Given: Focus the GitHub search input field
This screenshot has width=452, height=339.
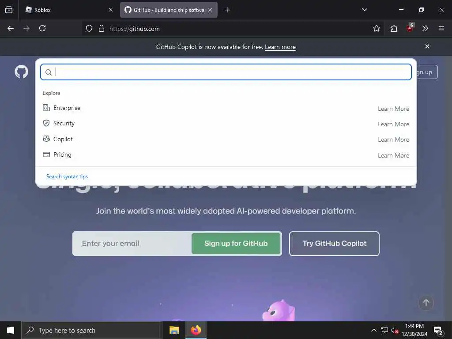Looking at the screenshot, I should coord(226,72).
